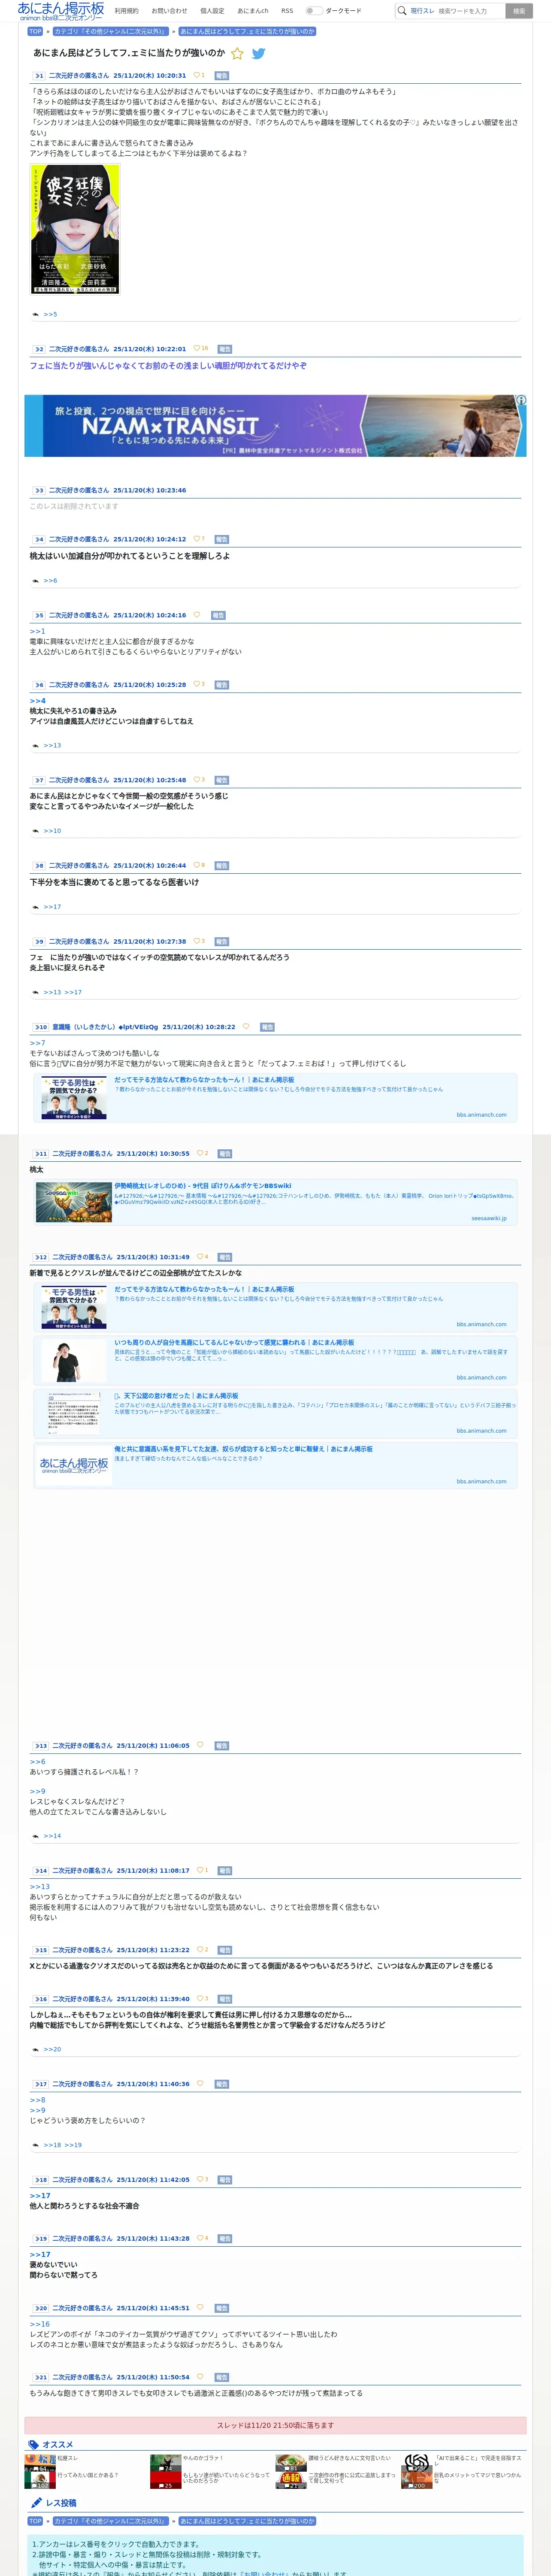
Task: Follow reply link >>5 under post 1
Action: 50,314
